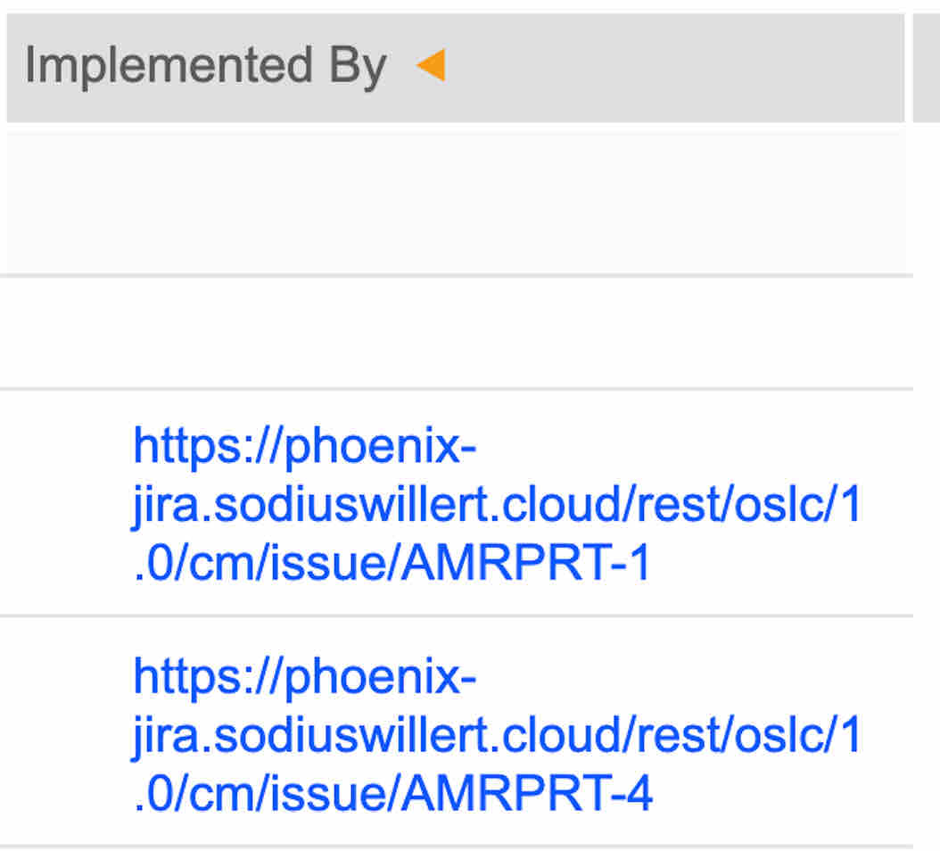
Task: Click the partially visible neighboring column header
Action: pyautogui.click(x=927, y=68)
